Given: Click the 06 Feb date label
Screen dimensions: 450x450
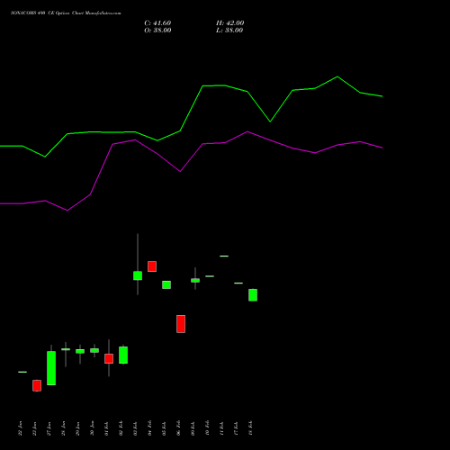Looking at the screenshot, I should [178, 428].
